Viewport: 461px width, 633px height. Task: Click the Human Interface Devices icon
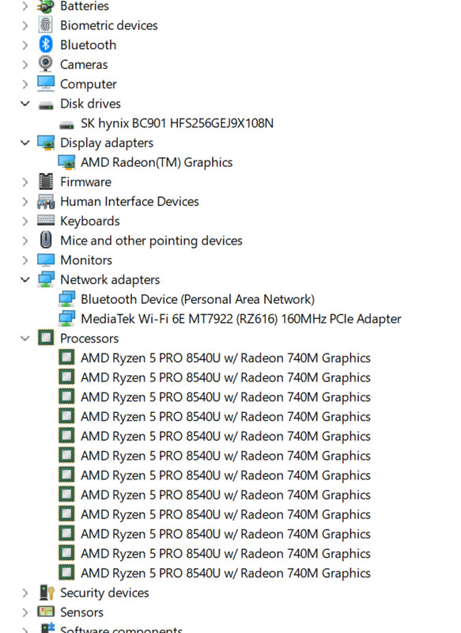[x=46, y=201]
